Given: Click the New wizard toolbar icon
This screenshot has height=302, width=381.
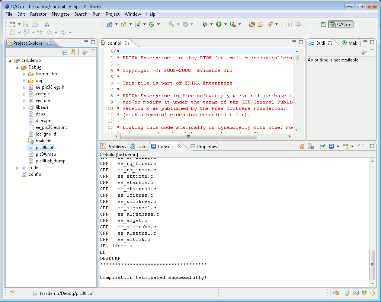Looking at the screenshot, I should 12,24.
